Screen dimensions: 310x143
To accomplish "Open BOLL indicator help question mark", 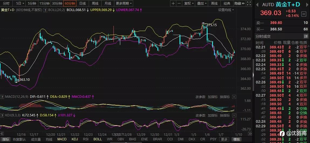I will 45,10.
